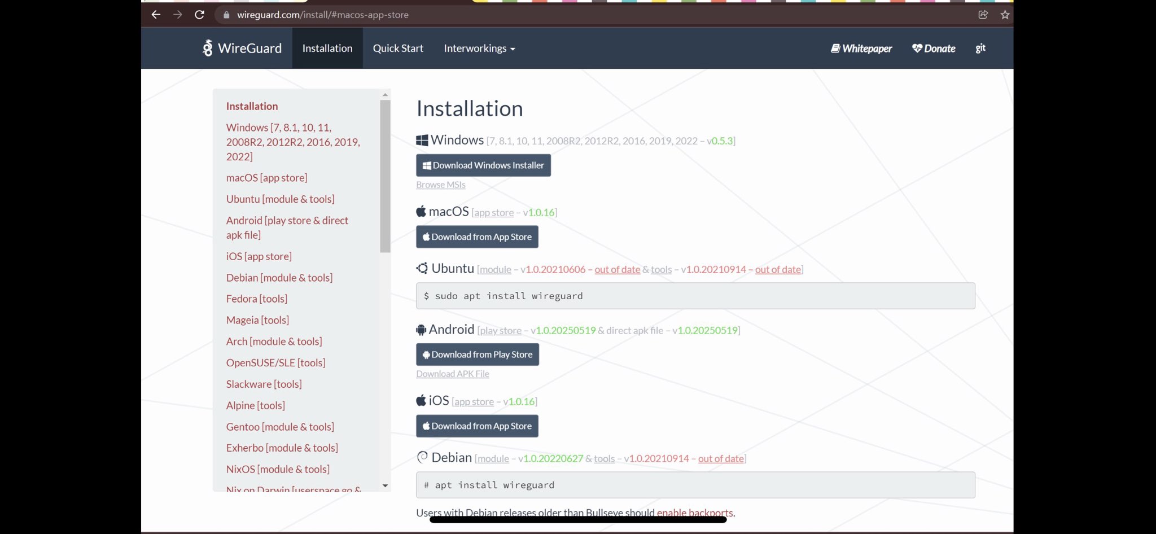
Task: Expand the Interworkings dropdown menu
Action: pos(479,48)
